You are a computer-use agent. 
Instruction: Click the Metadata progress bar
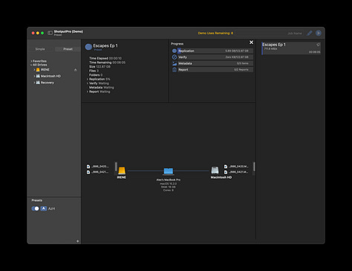tap(215, 63)
